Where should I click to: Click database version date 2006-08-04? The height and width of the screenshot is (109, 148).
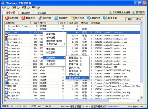(x=114, y=106)
